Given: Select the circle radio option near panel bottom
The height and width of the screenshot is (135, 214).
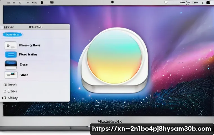Looking at the screenshot, I should 5,91.
